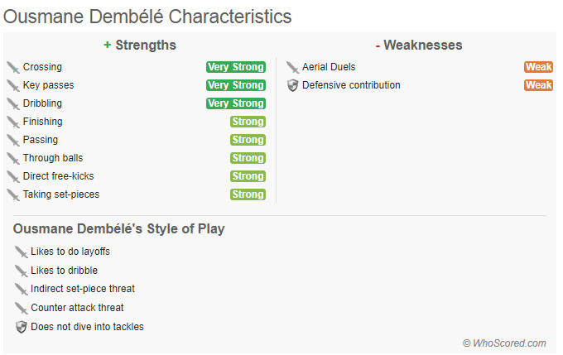Image resolution: width=563 pixels, height=355 pixels.
Task: Select the Taking set-pieces label
Action: pos(61,194)
